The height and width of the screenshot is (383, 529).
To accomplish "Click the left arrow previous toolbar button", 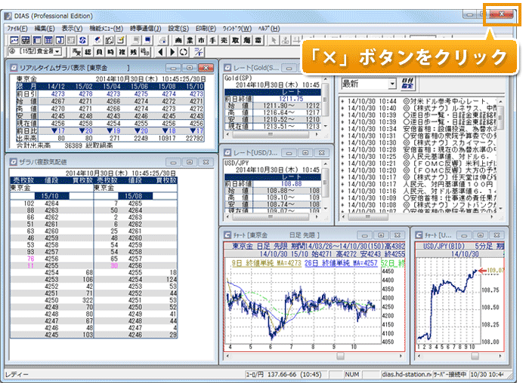I will click(x=160, y=51).
